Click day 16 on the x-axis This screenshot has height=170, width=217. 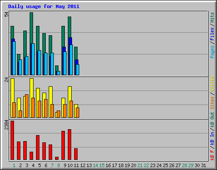click(x=108, y=165)
